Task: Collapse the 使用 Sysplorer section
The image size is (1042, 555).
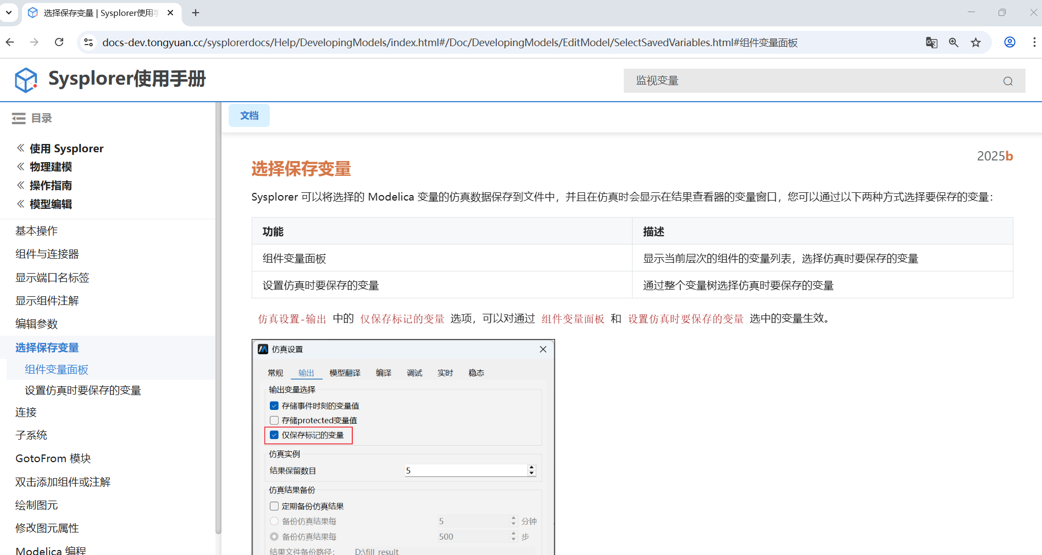Action: coord(21,148)
